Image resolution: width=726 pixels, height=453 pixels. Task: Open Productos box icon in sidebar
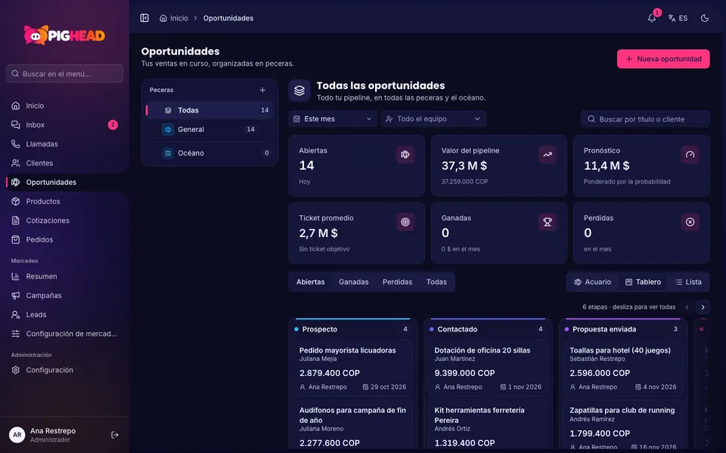tap(16, 202)
